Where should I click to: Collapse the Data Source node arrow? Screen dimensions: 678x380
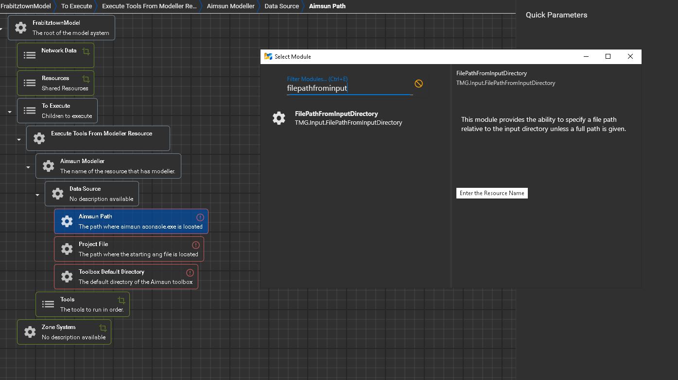click(37, 195)
